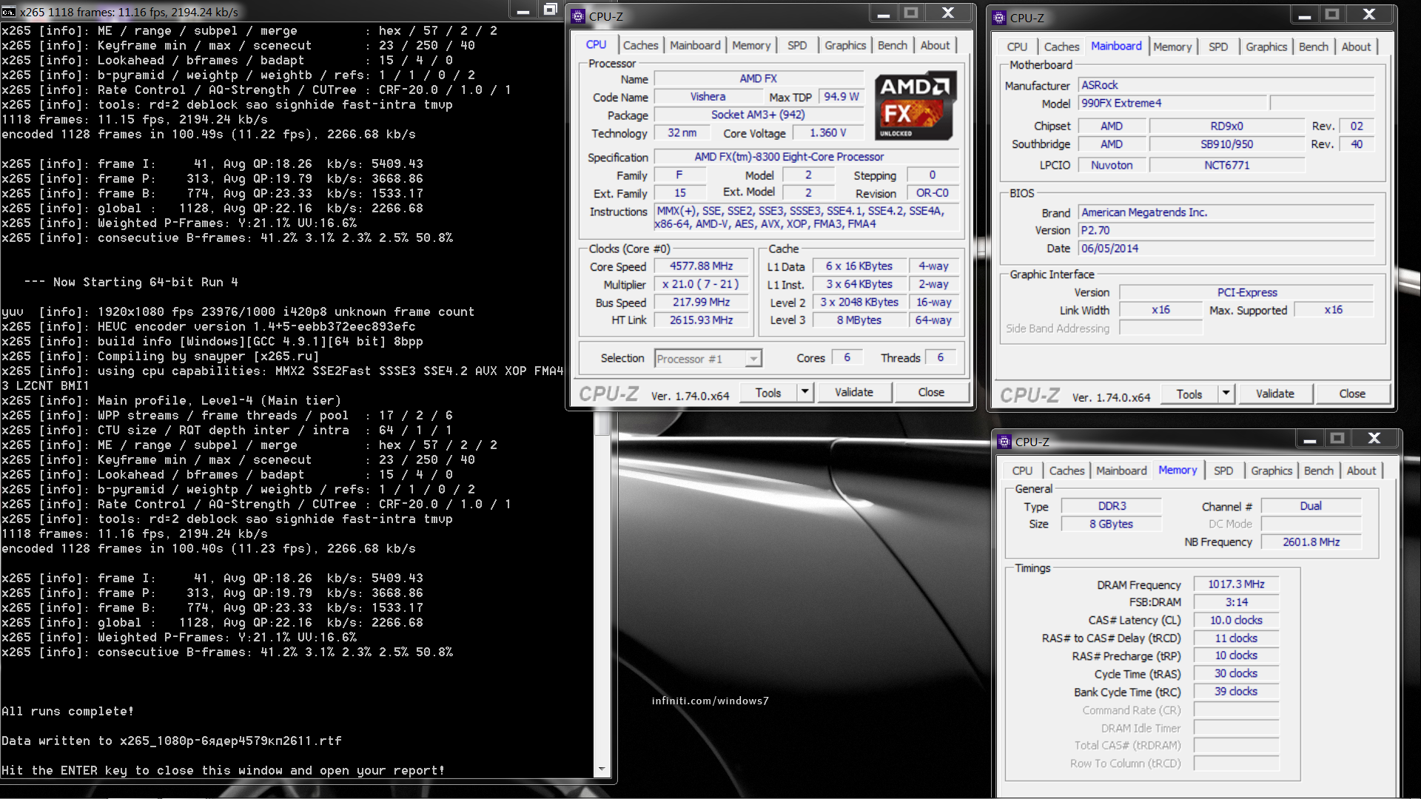
Task: Expand Tools dropdown arrow in Mainboard window
Action: coord(1226,394)
